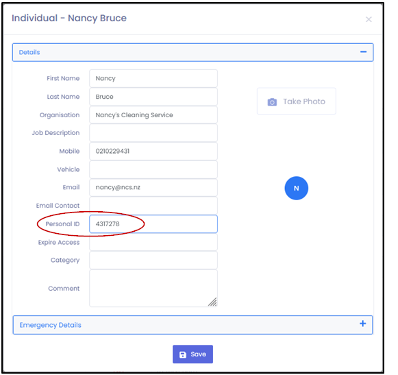Expand Emergency Details with plus icon
This screenshot has width=398, height=375.
(x=362, y=324)
